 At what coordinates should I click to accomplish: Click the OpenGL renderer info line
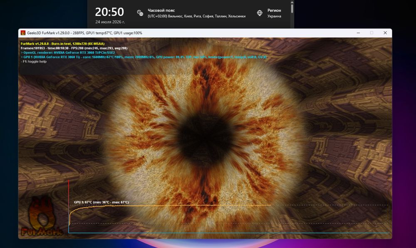point(68,52)
